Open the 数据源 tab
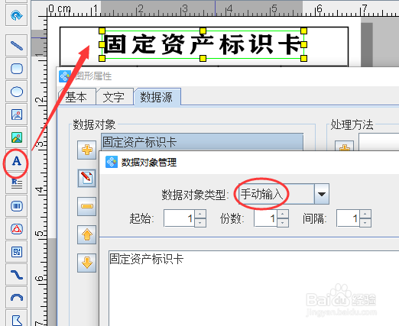399x326 pixels. point(157,97)
